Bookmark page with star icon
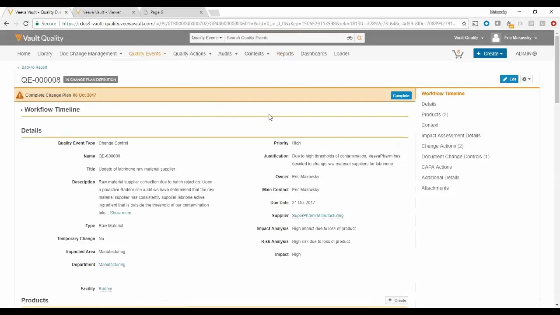The width and height of the screenshot is (560, 315). pyautogui.click(x=464, y=24)
